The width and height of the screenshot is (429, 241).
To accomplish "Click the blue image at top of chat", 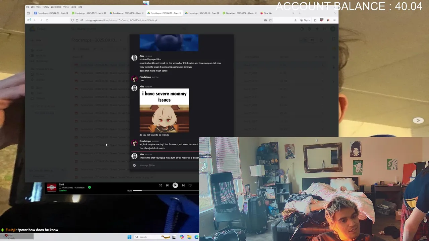I will coord(169,43).
